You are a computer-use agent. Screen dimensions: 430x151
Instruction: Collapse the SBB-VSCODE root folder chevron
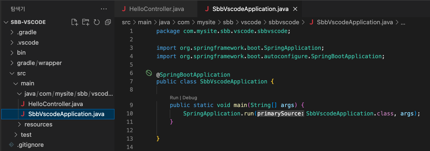6,22
